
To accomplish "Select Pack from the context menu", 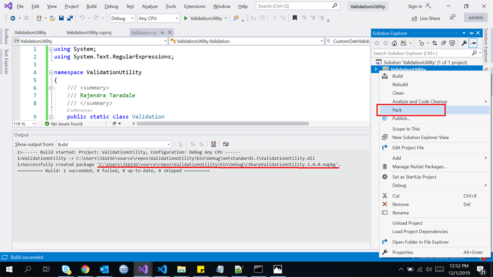I will pyautogui.click(x=434, y=110).
